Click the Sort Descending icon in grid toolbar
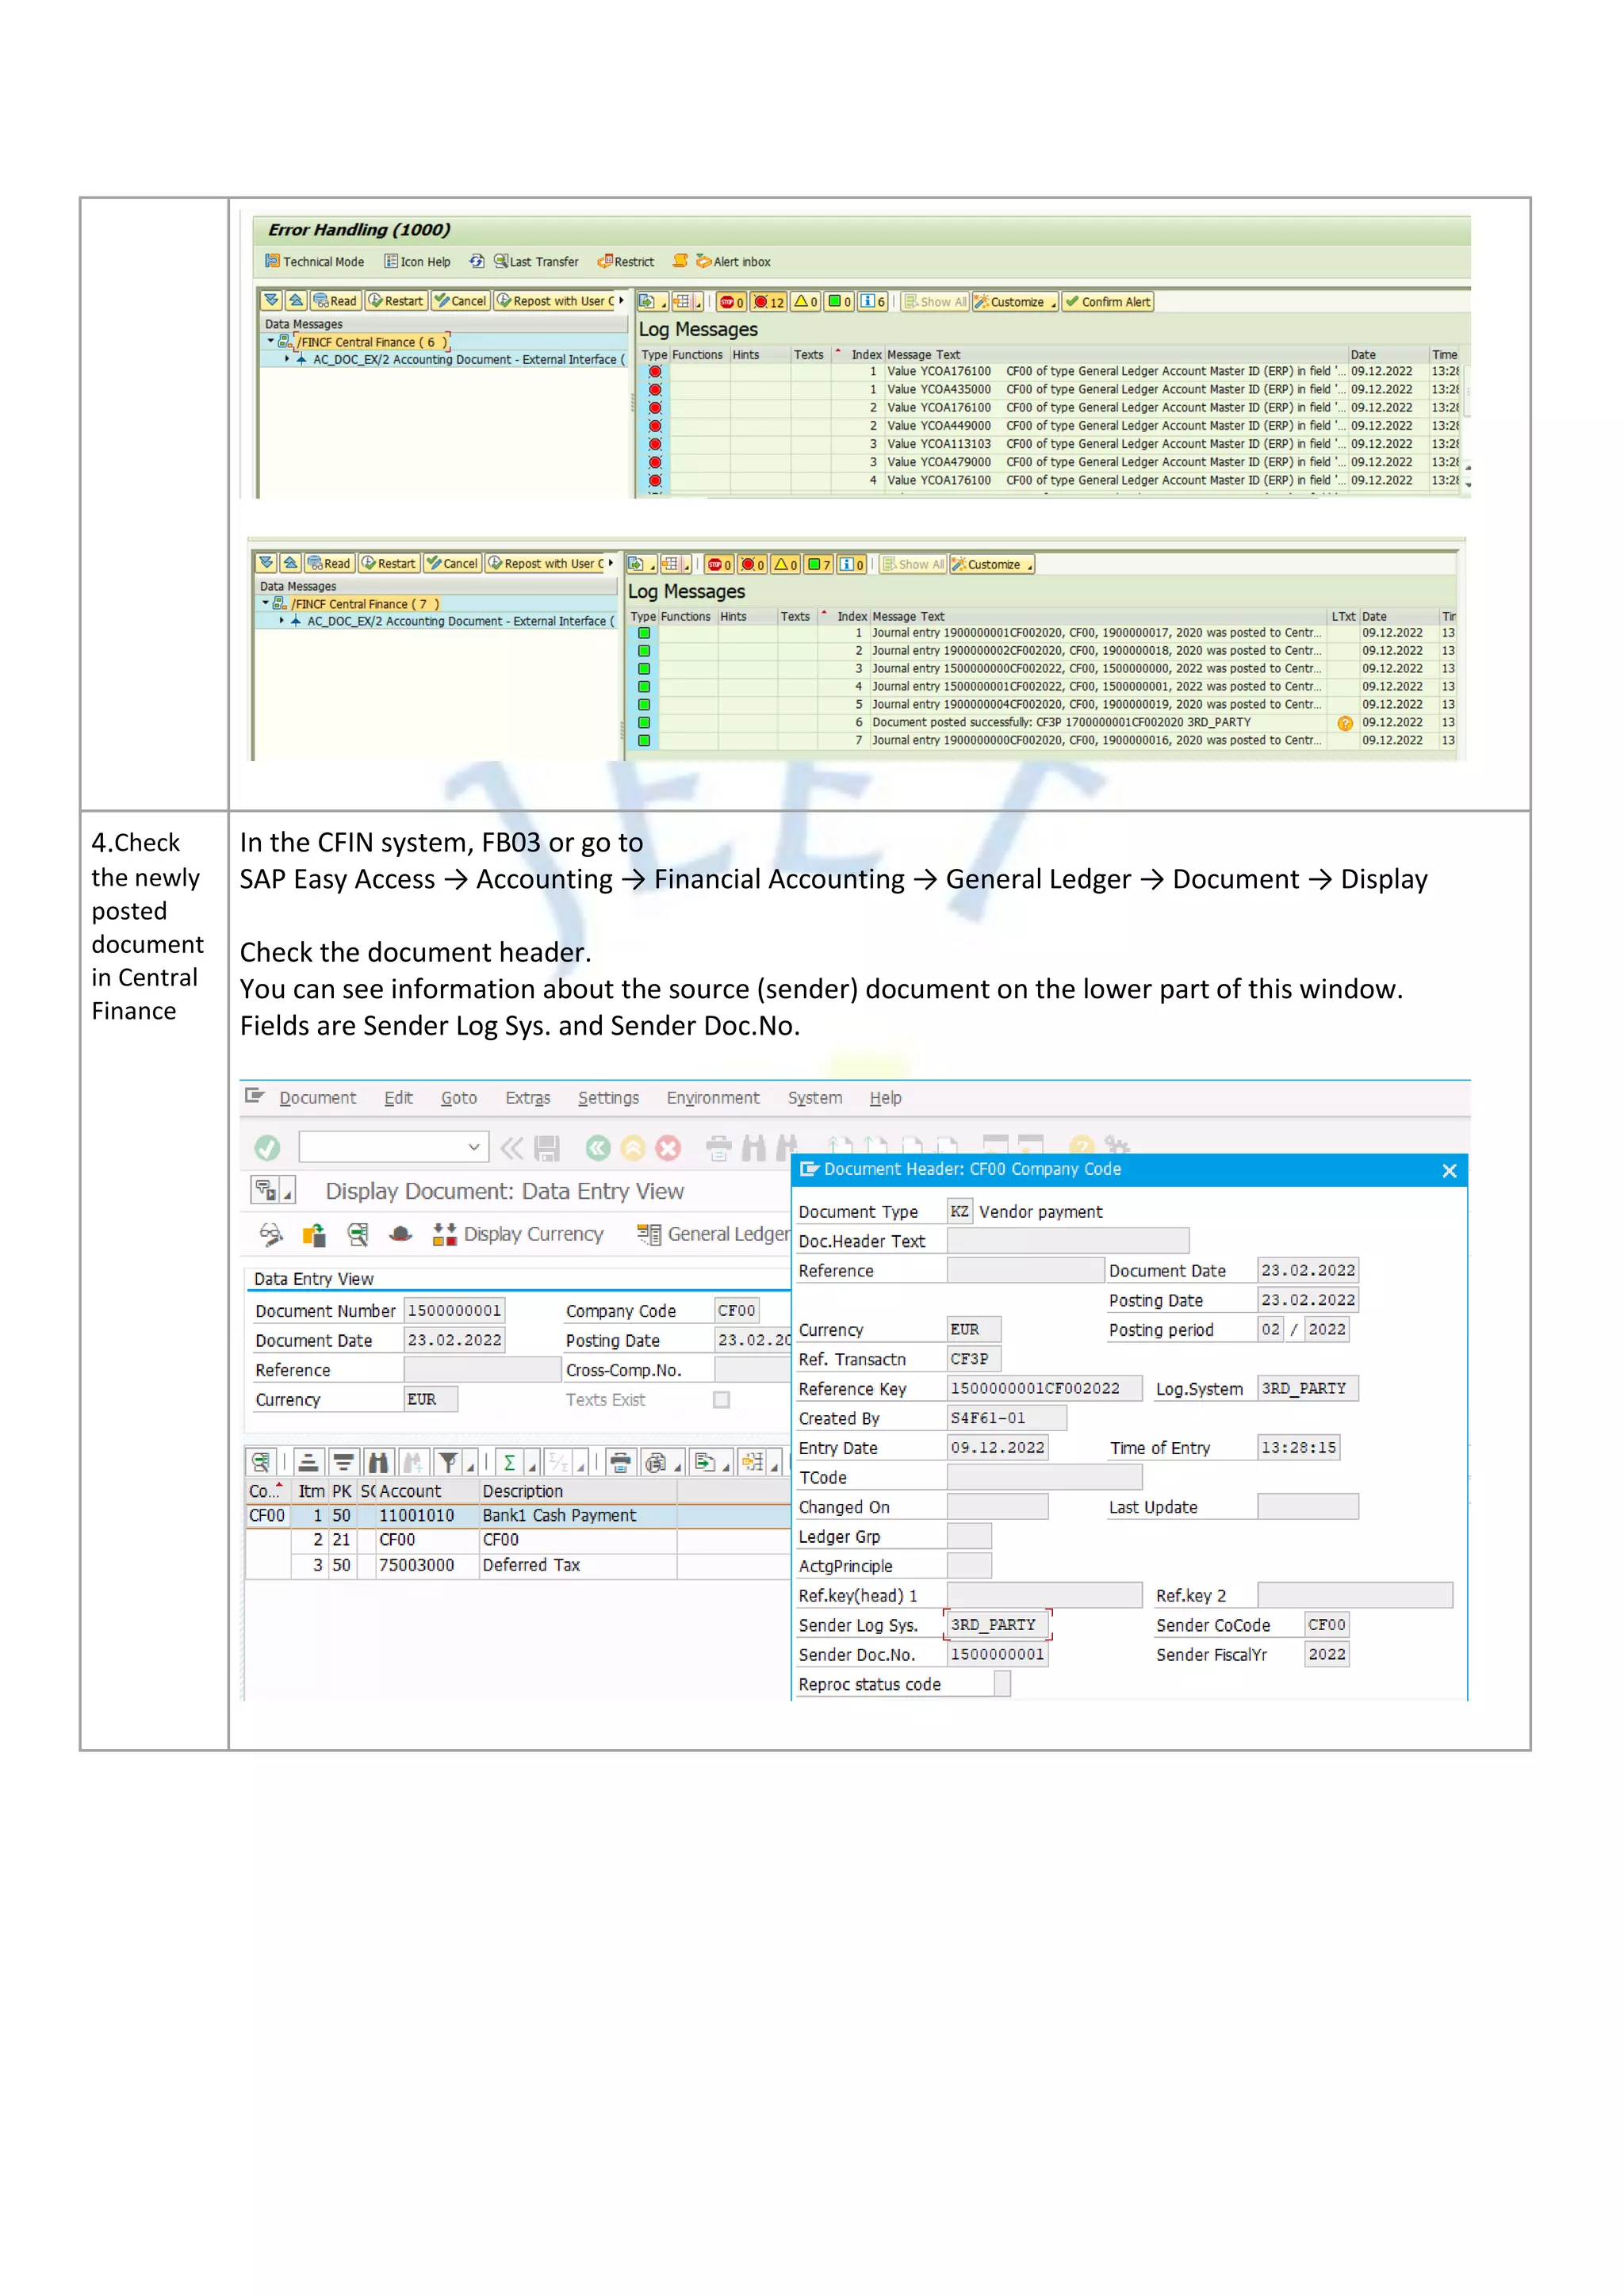 343,1463
